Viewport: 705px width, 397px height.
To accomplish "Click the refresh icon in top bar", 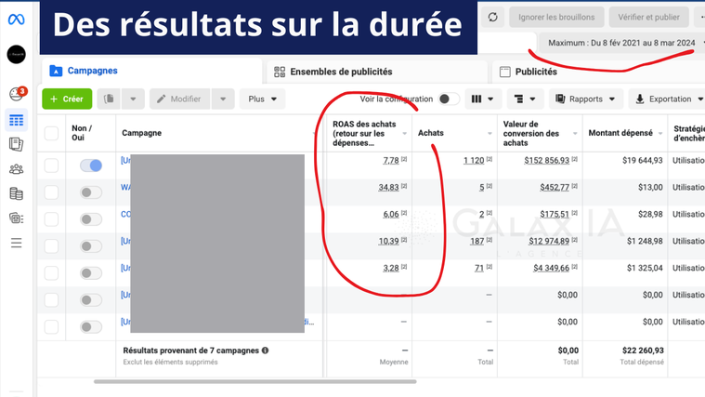I will click(491, 17).
